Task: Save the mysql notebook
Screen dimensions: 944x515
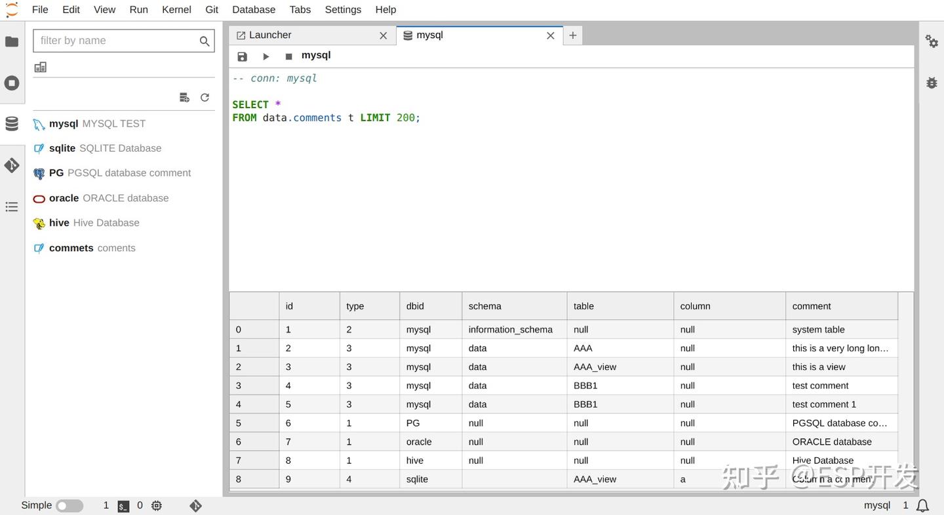Action: coord(242,56)
